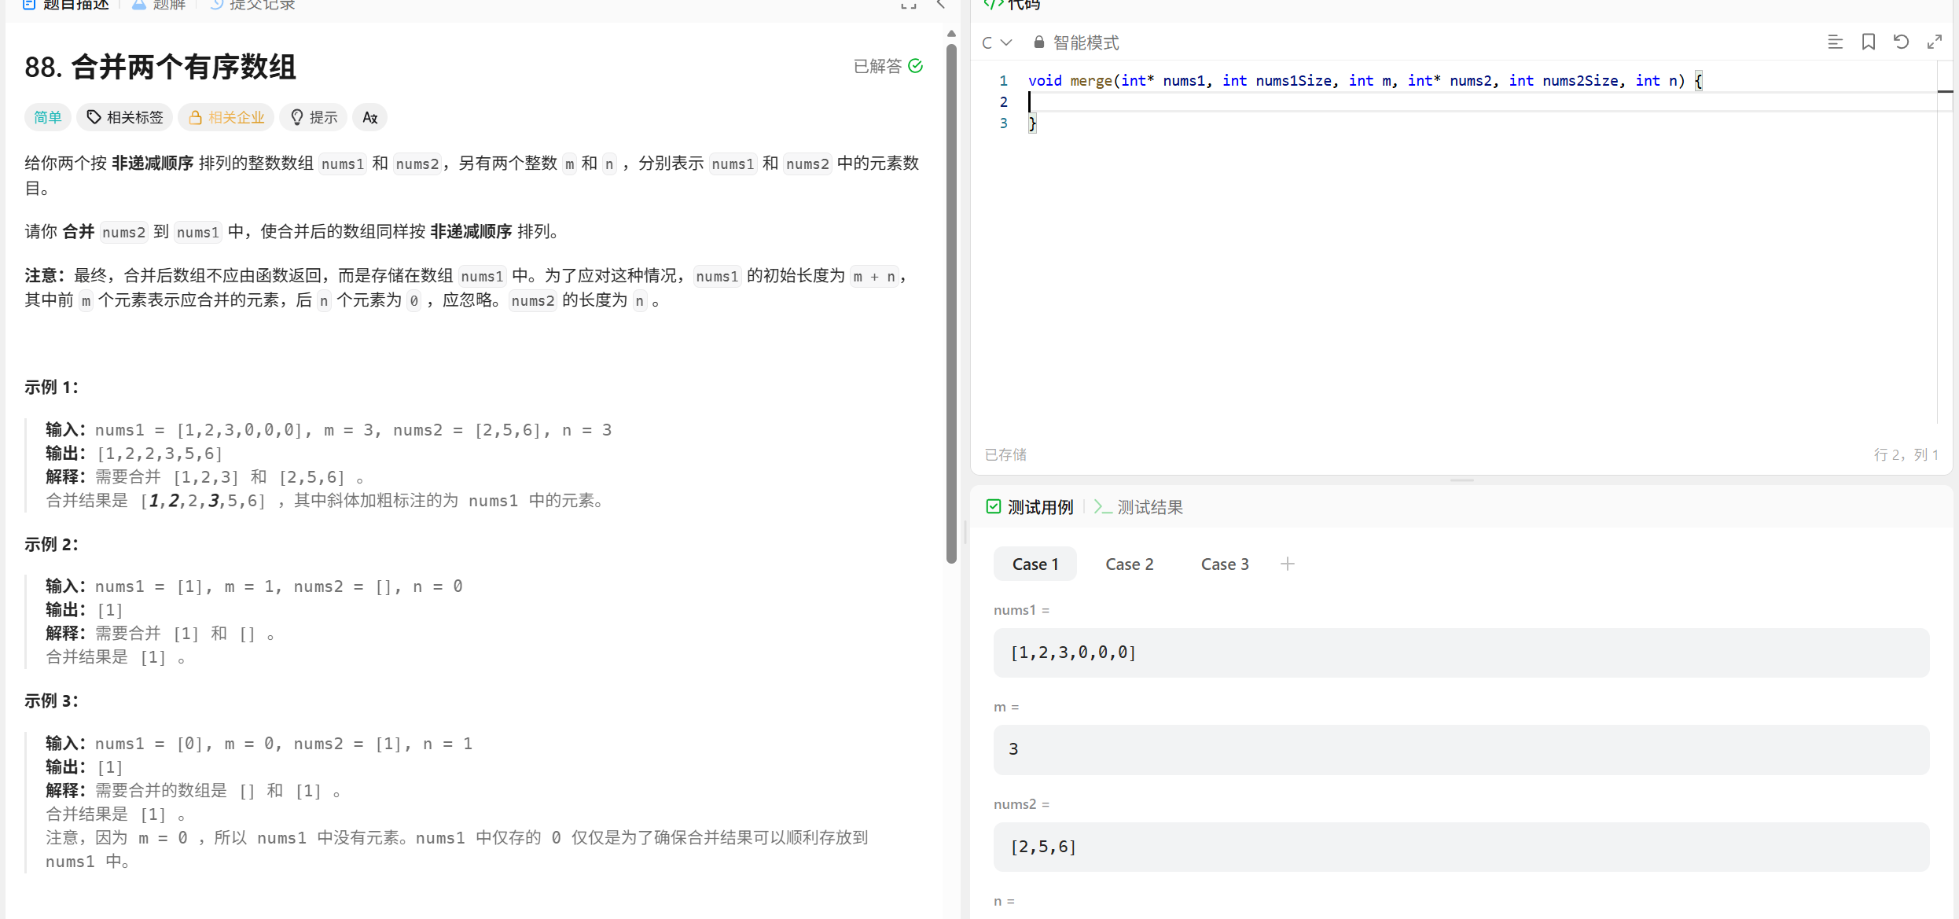Add a new test case with plus
1959x919 pixels.
pyautogui.click(x=1287, y=564)
